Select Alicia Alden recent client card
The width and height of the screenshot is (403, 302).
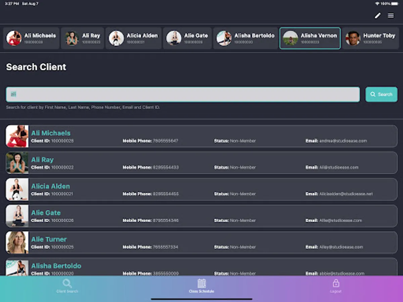tap(134, 38)
